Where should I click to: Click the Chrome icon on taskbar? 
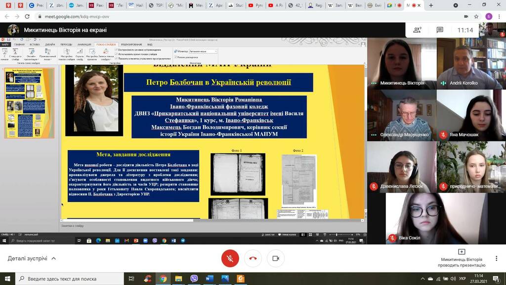coord(163,279)
